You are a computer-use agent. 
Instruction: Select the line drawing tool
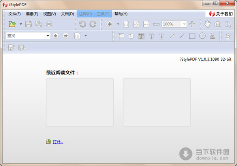[182, 36]
